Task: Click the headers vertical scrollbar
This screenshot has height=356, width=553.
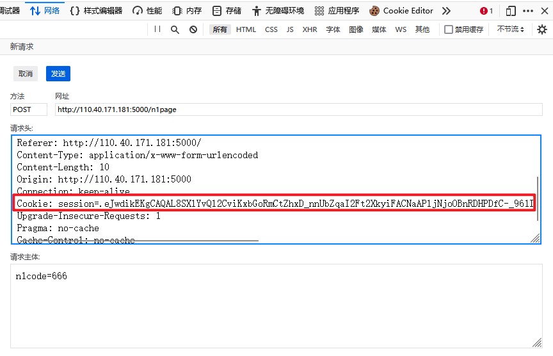Action: click(538, 198)
